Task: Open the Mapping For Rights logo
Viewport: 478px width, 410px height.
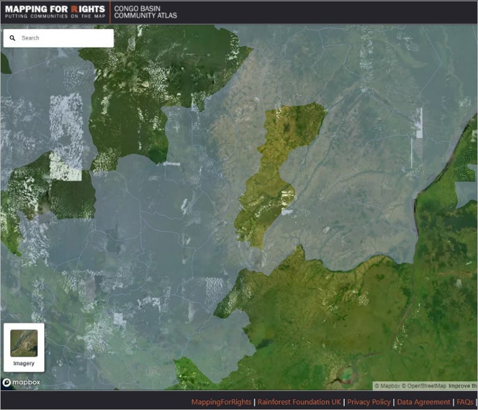Action: [55, 12]
